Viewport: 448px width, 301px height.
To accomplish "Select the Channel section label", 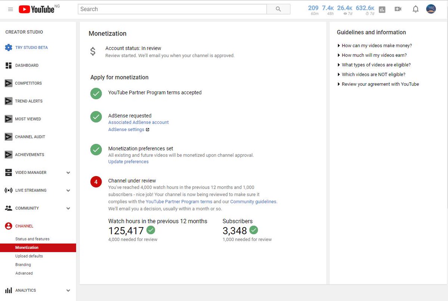I will pos(24,226).
